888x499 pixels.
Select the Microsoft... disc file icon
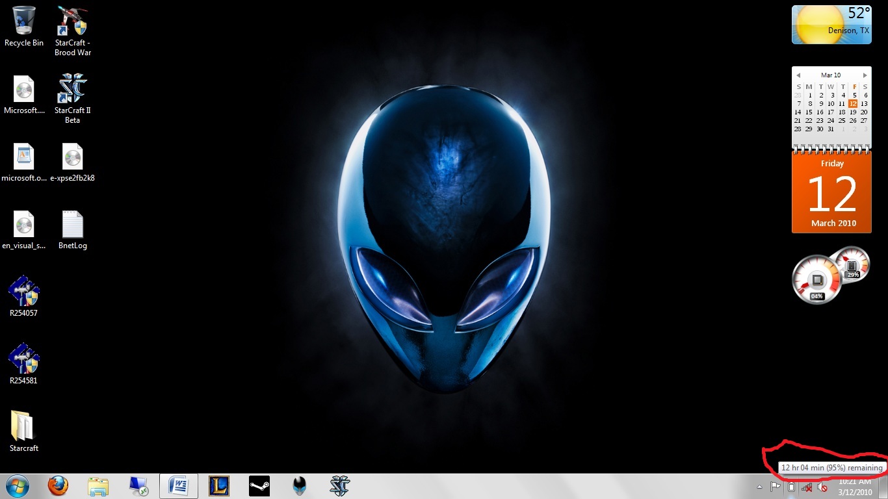pos(24,95)
